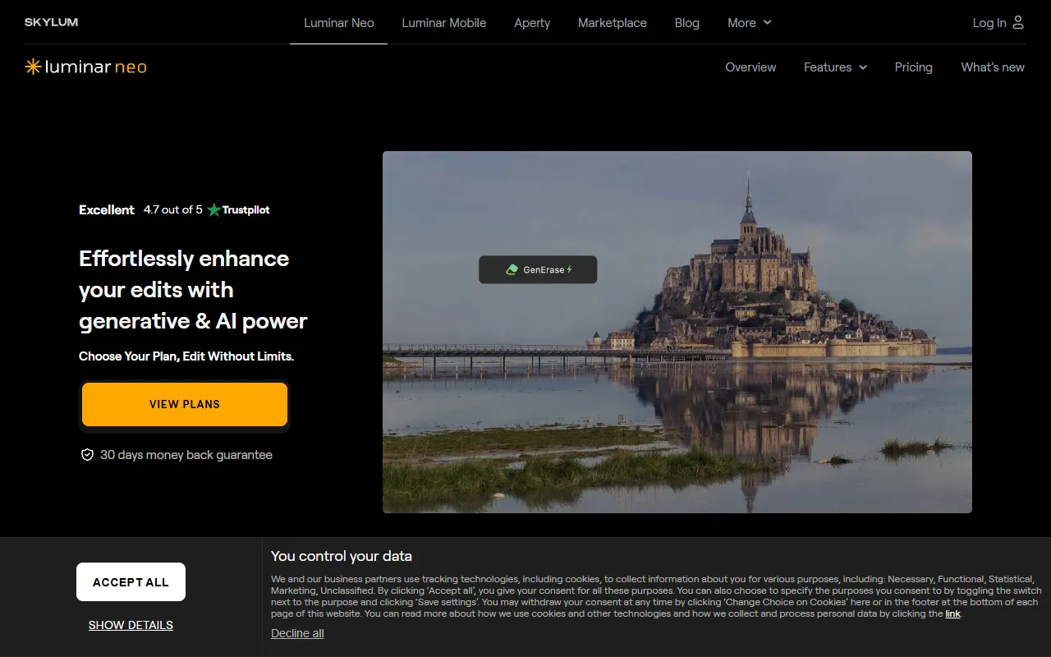The width and height of the screenshot is (1051, 657).
Task: Show cookie details
Action: click(x=131, y=625)
